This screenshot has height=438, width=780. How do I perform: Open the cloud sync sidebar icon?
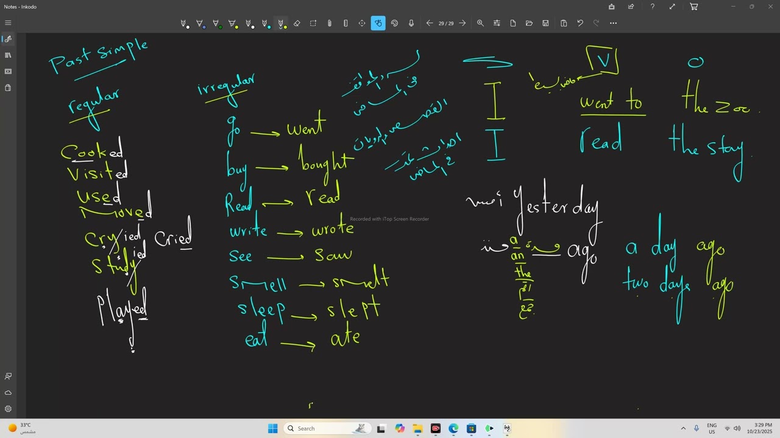pyautogui.click(x=8, y=393)
